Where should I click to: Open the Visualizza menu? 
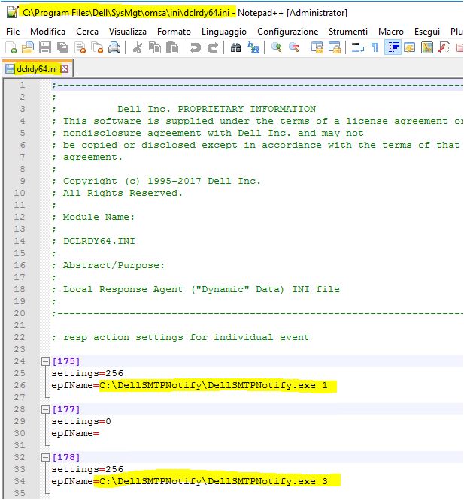tap(127, 32)
